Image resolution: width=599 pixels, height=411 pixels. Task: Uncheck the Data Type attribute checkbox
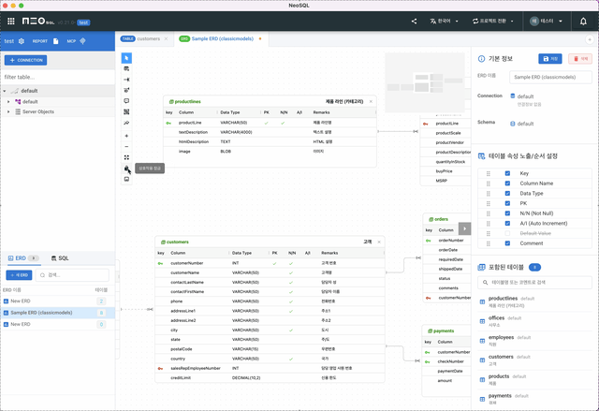(x=507, y=193)
